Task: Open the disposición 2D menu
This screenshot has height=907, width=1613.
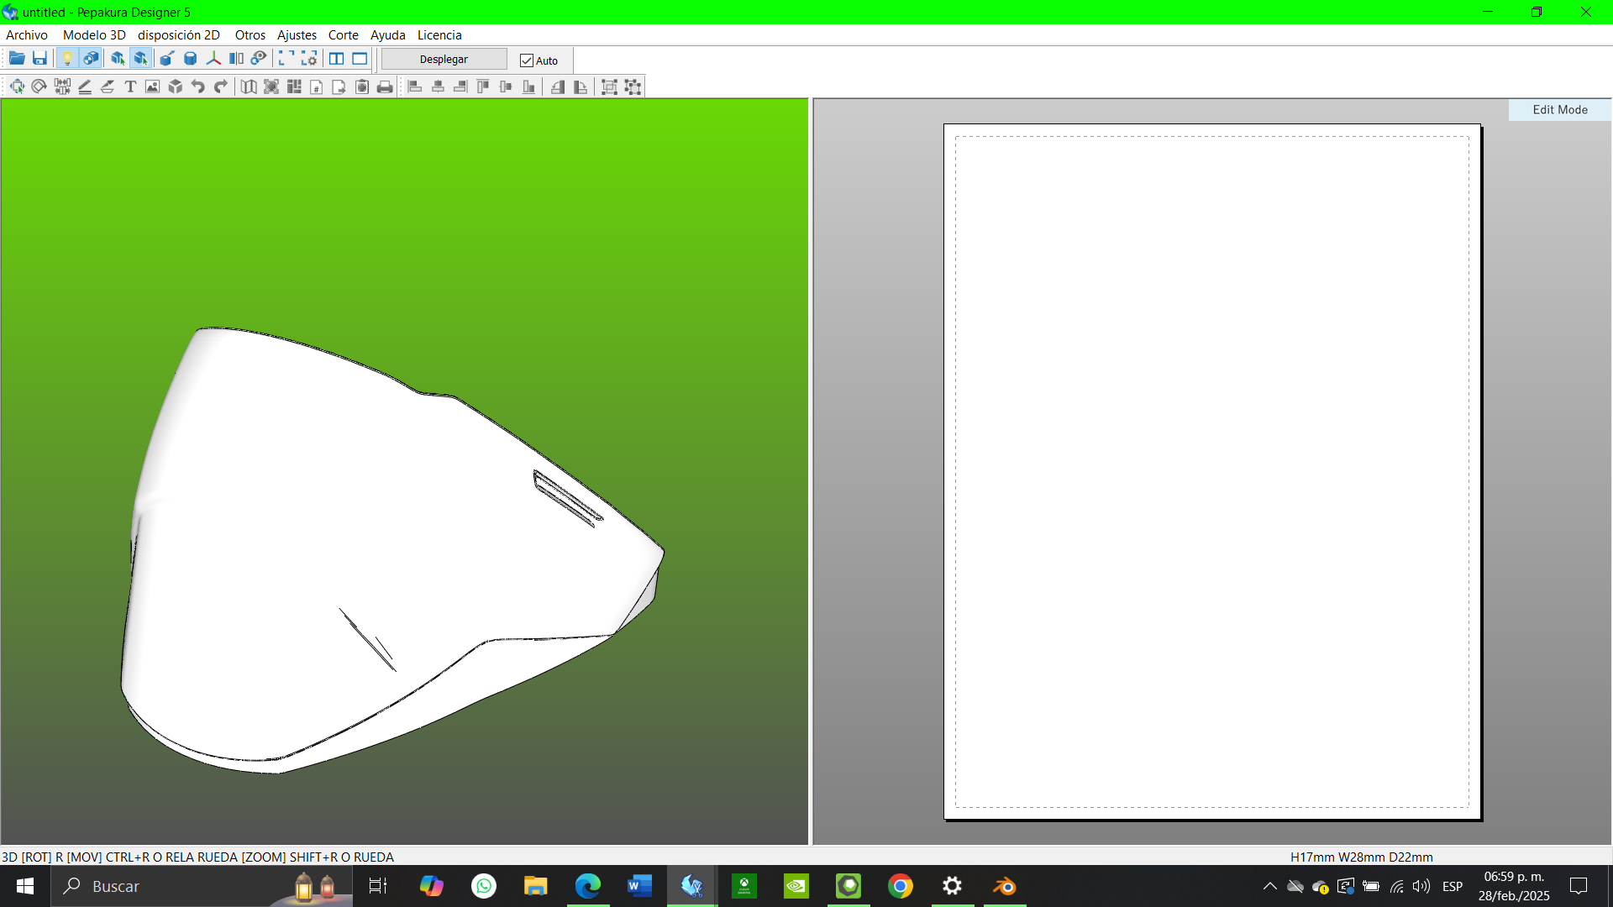Action: 179,35
